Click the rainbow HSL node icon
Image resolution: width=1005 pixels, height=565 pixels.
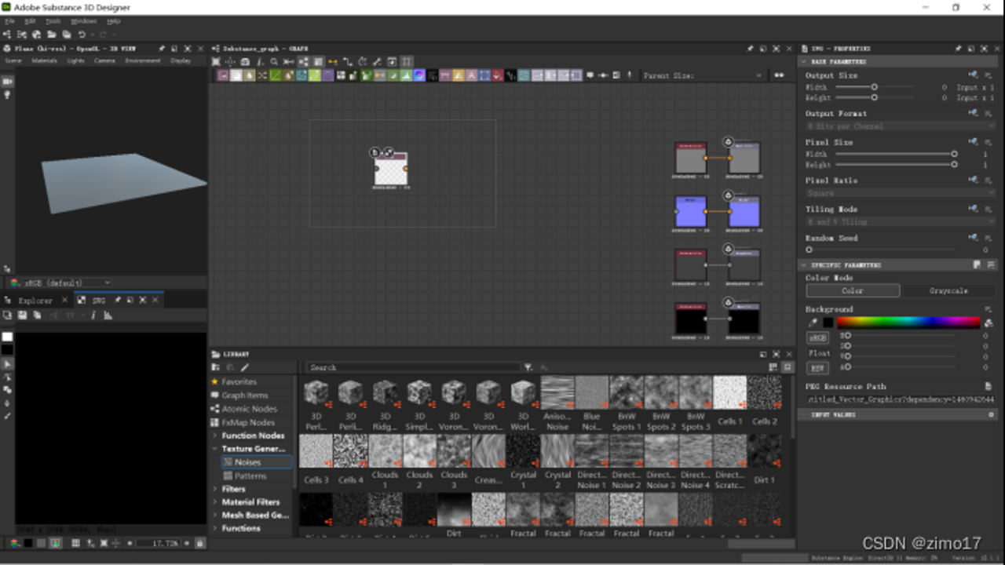coord(419,75)
